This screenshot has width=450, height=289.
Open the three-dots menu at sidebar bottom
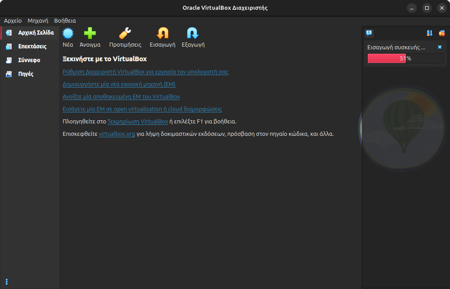pos(7,282)
